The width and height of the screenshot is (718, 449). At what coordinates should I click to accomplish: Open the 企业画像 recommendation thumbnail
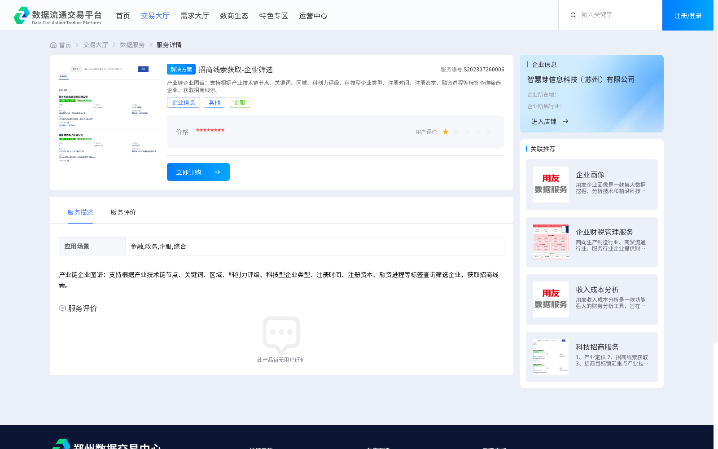tap(551, 185)
